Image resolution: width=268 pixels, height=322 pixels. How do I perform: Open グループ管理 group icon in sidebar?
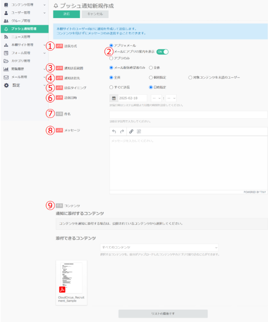point(6,21)
